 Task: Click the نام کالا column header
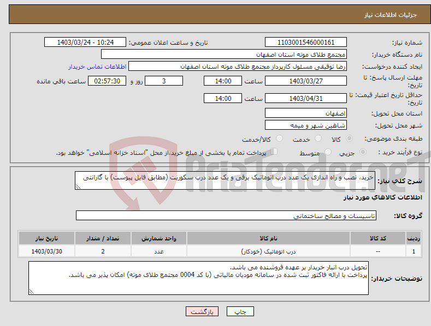tap(268, 238)
